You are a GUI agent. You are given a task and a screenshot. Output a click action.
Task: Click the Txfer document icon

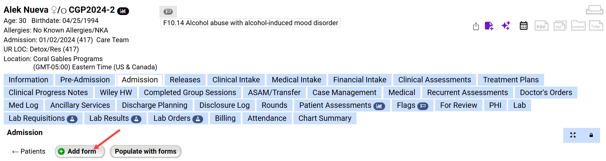pos(596,26)
